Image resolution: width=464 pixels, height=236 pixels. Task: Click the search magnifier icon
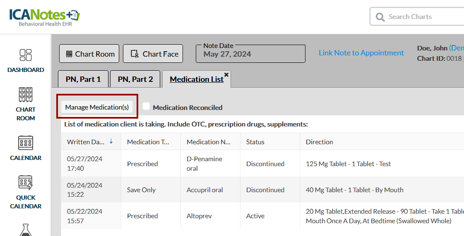[380, 17]
